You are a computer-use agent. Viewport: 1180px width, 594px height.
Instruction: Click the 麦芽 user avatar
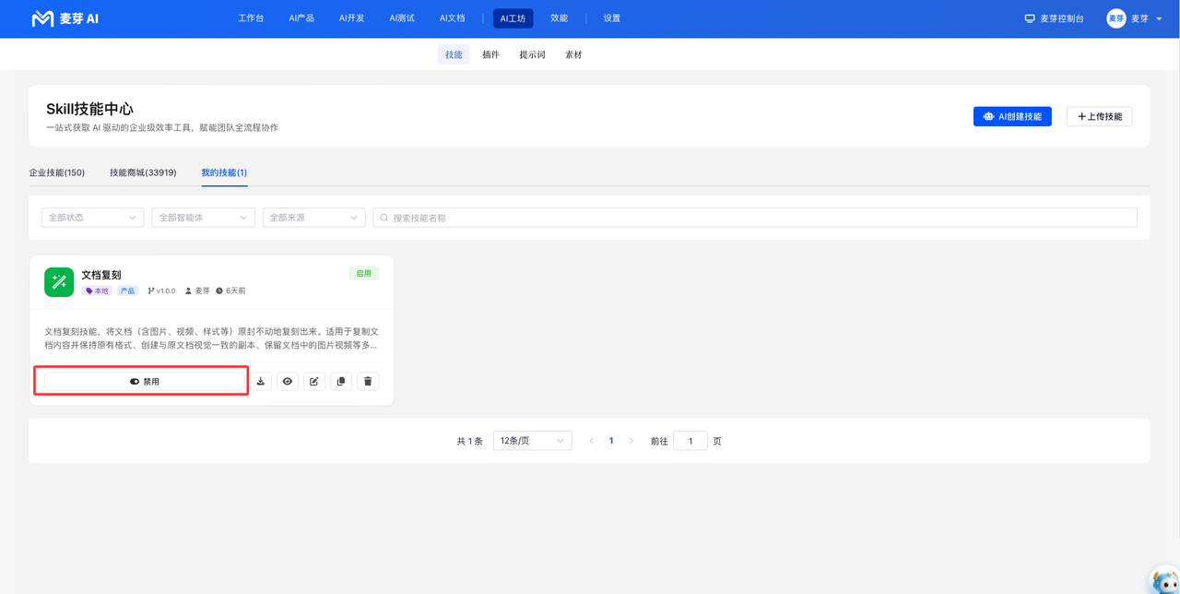click(1115, 18)
